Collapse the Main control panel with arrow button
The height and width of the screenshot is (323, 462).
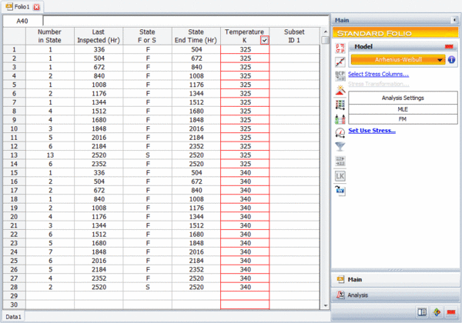[454, 20]
